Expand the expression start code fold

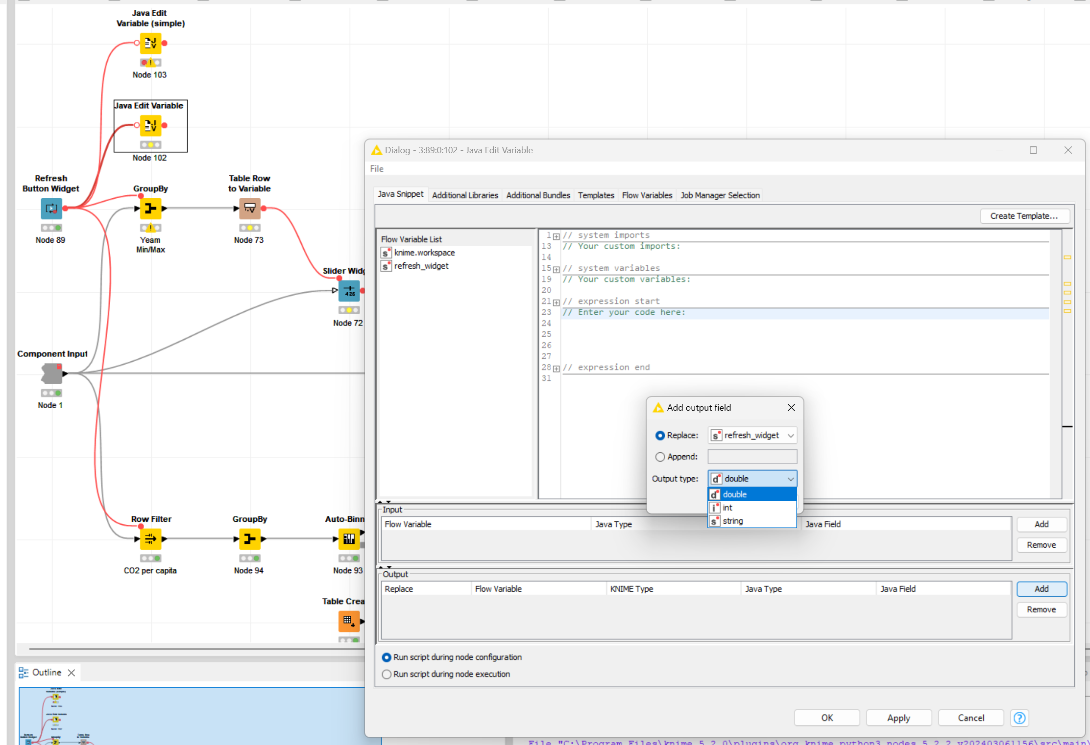click(x=557, y=303)
